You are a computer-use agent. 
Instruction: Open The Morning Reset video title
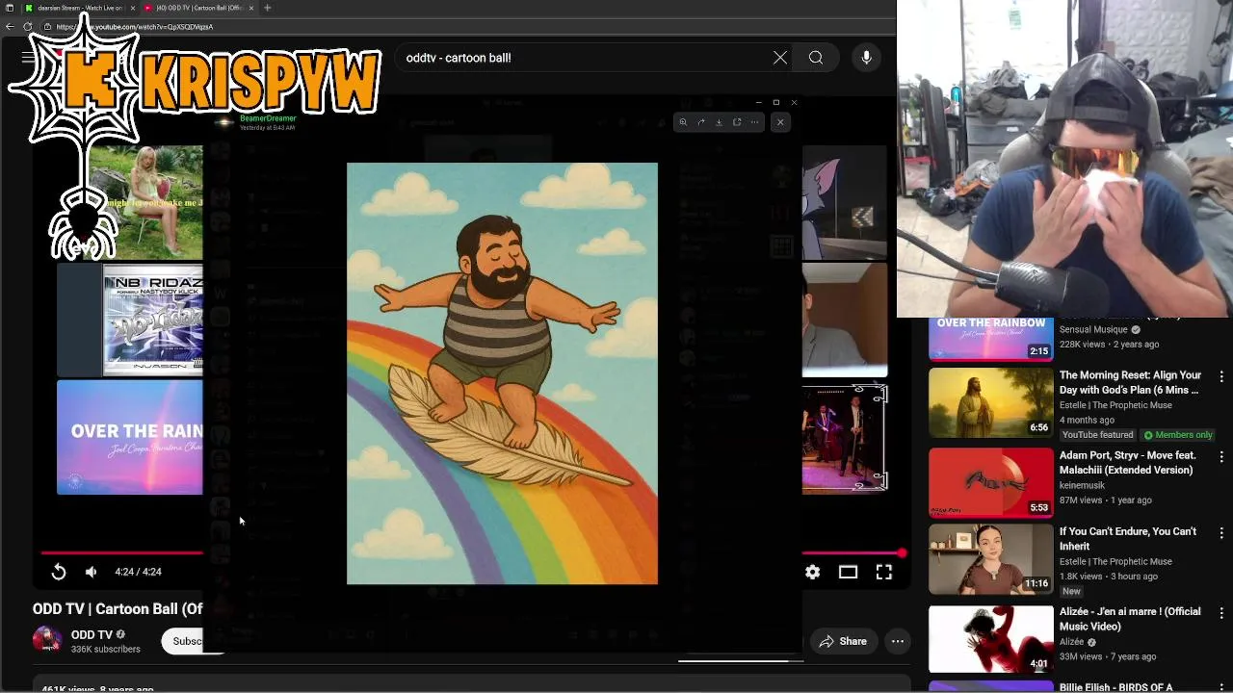[x=1130, y=382]
